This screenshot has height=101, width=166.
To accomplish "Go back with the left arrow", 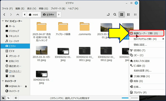I will click(4, 15).
